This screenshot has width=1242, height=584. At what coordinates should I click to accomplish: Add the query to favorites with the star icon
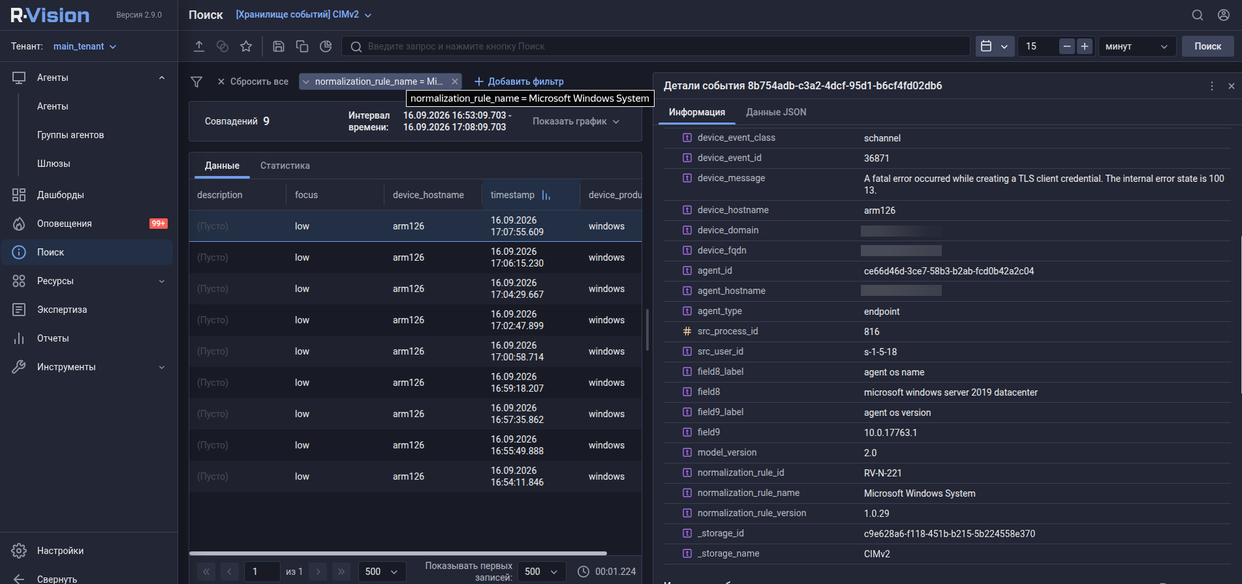[246, 46]
